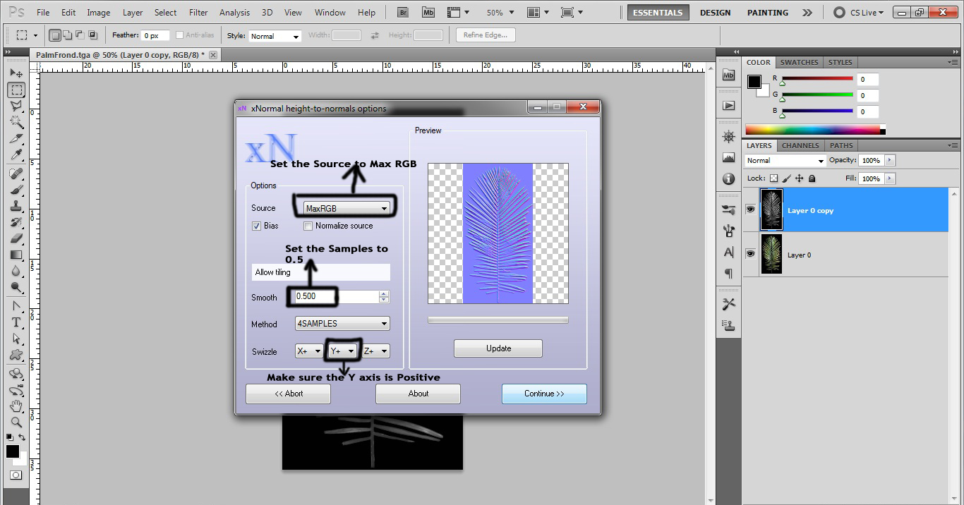Toggle lock all for layer
The width and height of the screenshot is (964, 505).
point(812,179)
